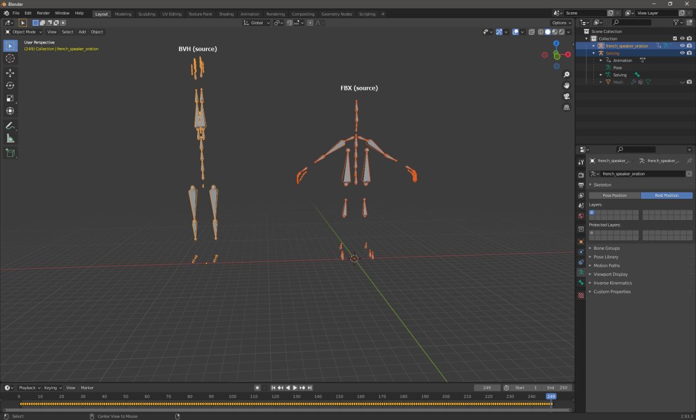Open the timeline Playback popover

[x=28, y=388]
